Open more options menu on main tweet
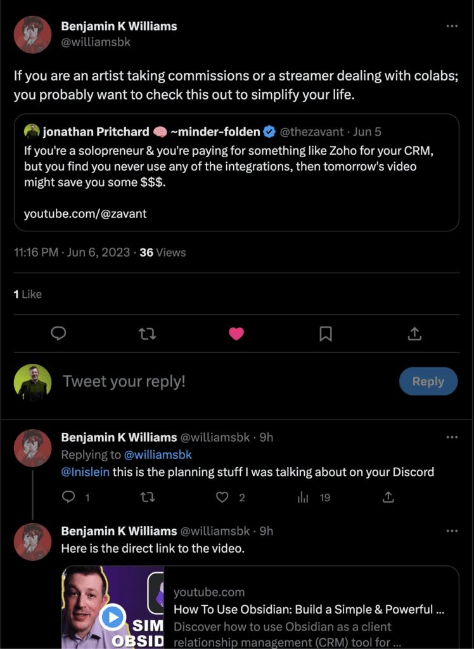Viewport: 474px width, 649px height. point(452,26)
